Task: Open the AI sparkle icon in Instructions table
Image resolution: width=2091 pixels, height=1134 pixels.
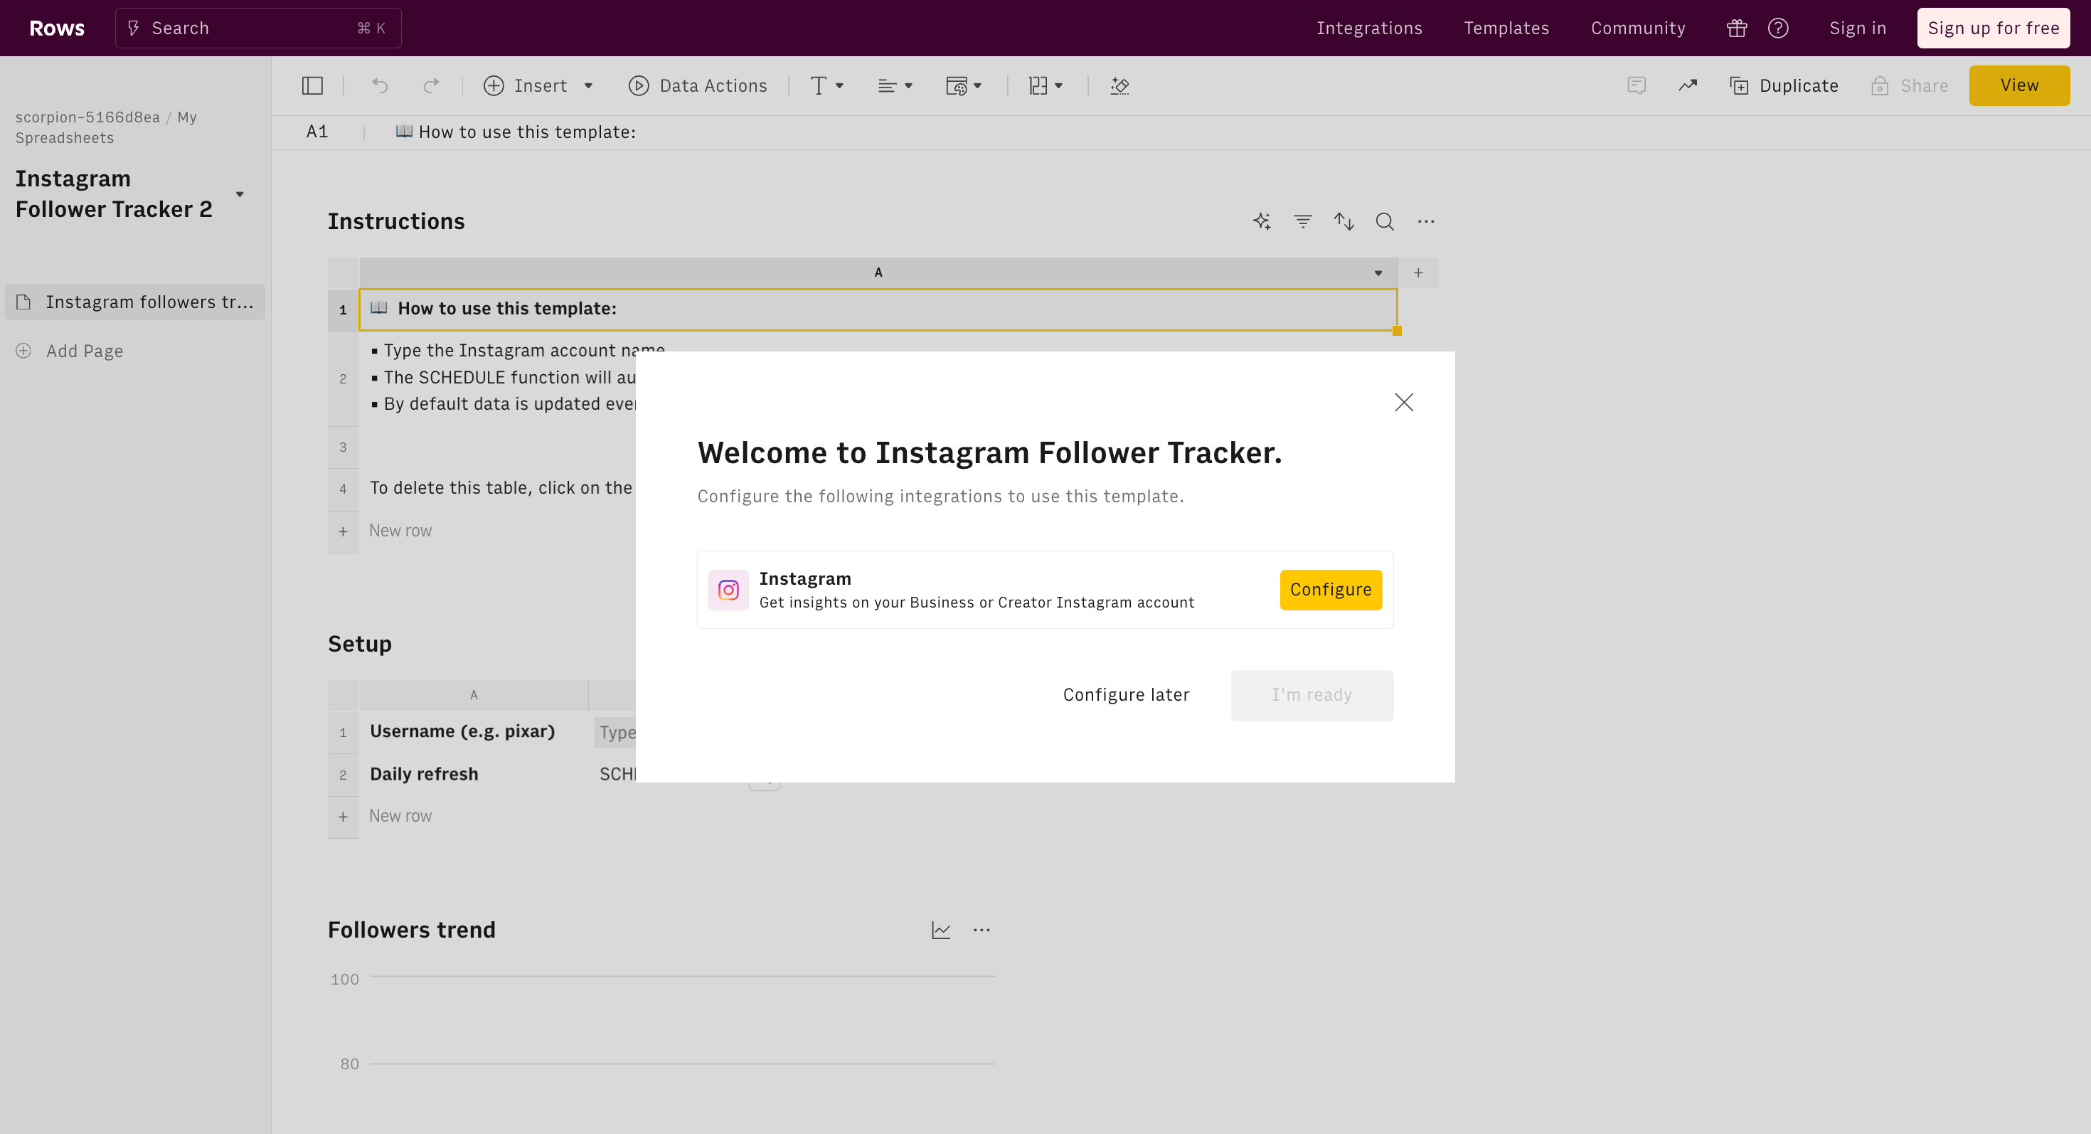Action: (1262, 221)
